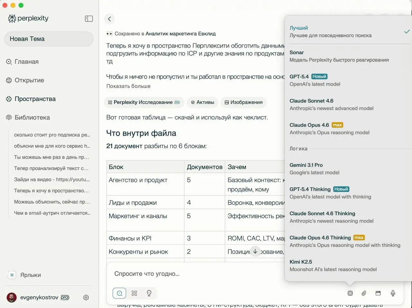Click the Perplexity logo

(x=28, y=18)
